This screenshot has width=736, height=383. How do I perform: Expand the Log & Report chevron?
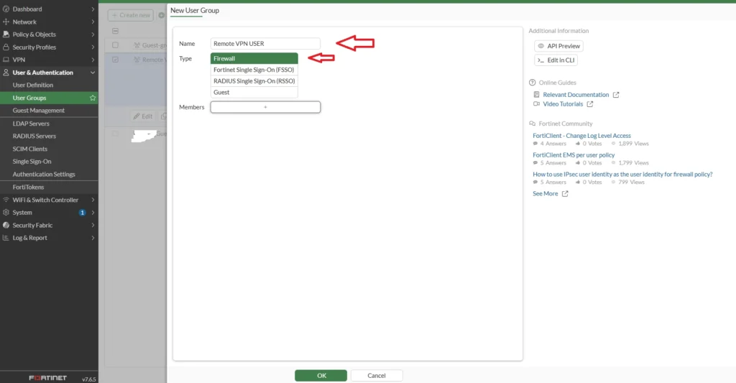pos(93,238)
